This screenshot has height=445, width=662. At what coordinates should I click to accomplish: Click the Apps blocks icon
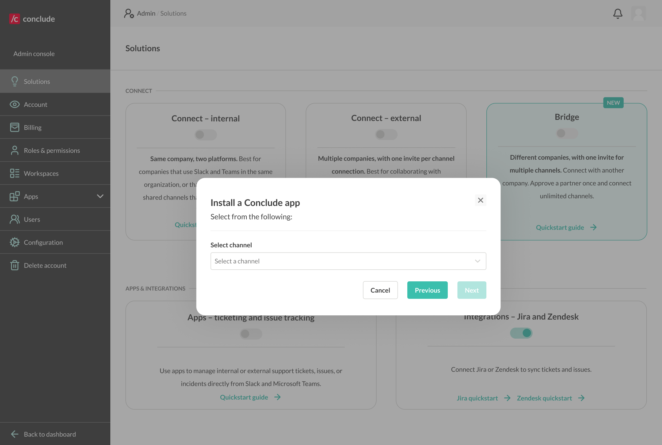click(x=14, y=196)
